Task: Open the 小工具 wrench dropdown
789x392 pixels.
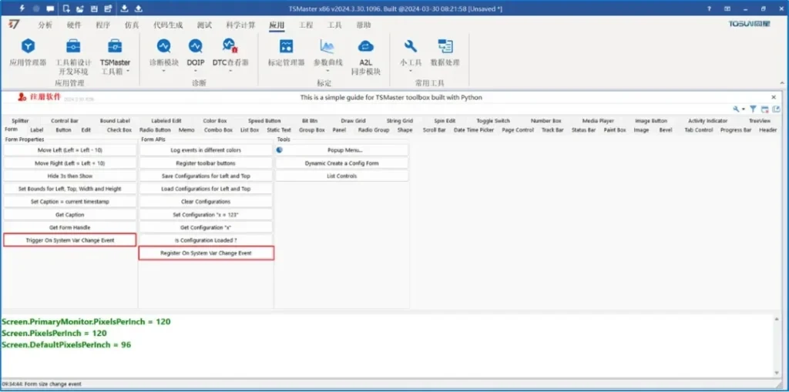Action: click(410, 72)
